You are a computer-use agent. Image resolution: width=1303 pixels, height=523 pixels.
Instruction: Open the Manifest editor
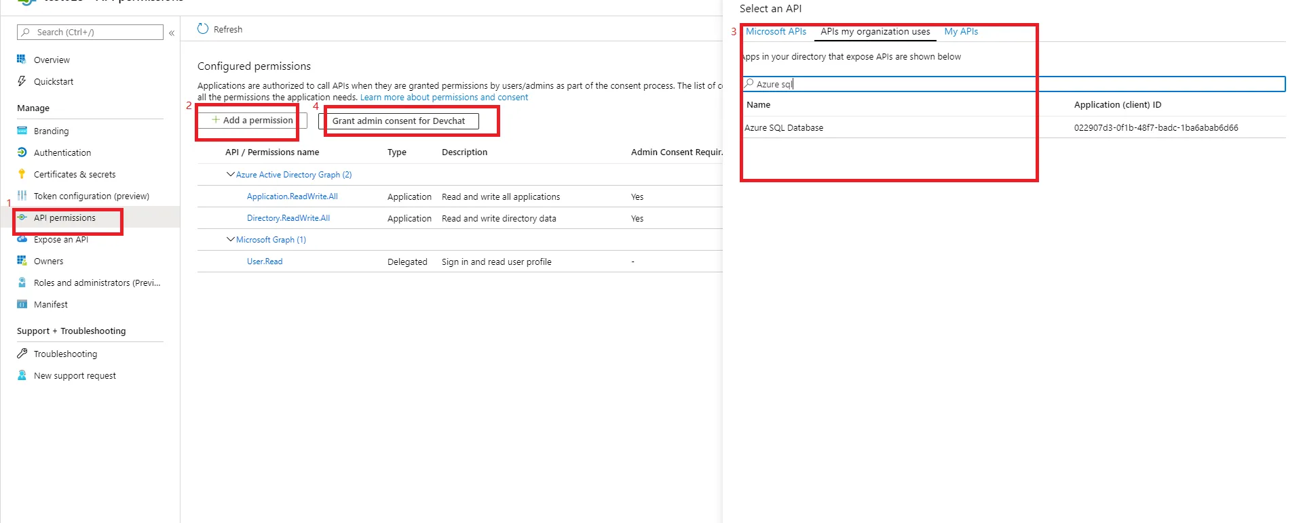point(51,304)
